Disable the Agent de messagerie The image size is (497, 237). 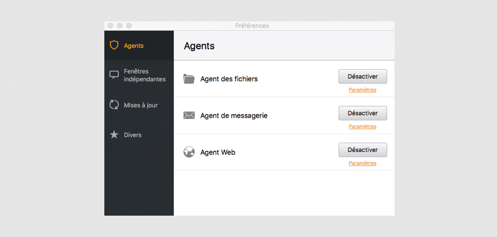362,113
